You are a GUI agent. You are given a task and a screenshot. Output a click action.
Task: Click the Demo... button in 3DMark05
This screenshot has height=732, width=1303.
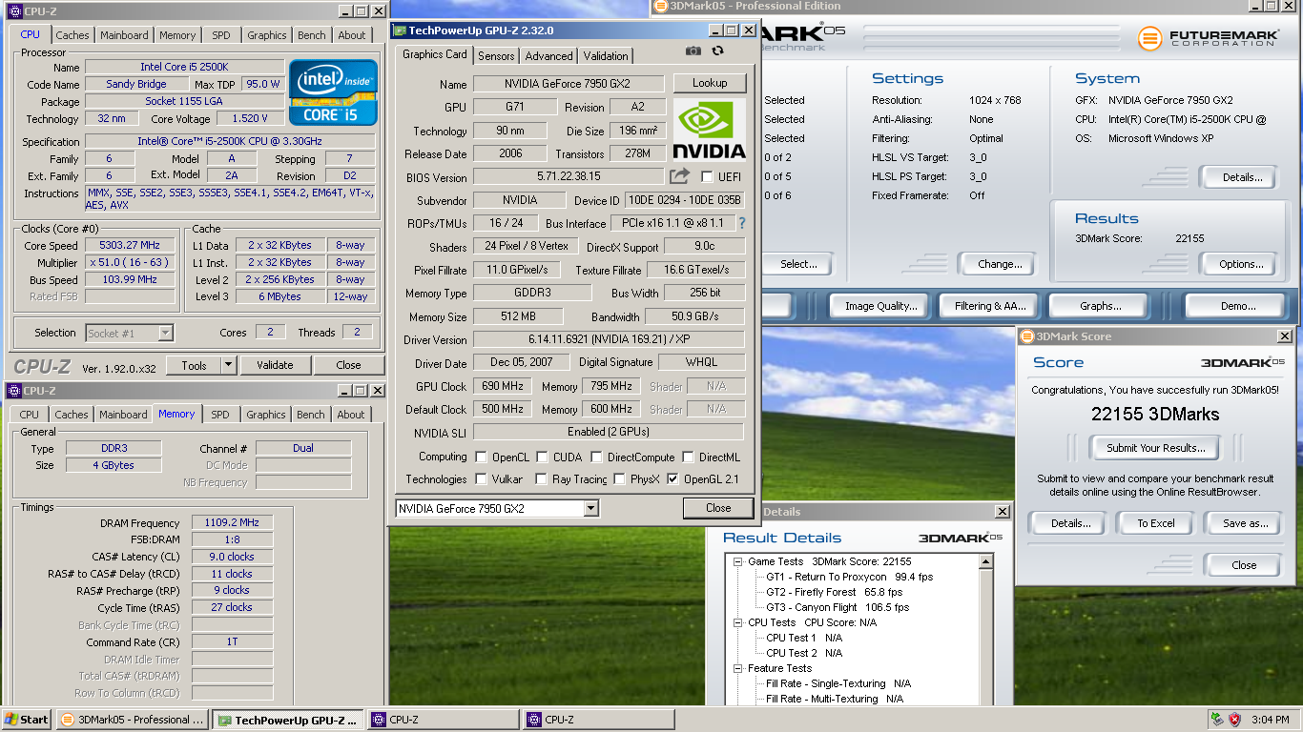tap(1238, 306)
